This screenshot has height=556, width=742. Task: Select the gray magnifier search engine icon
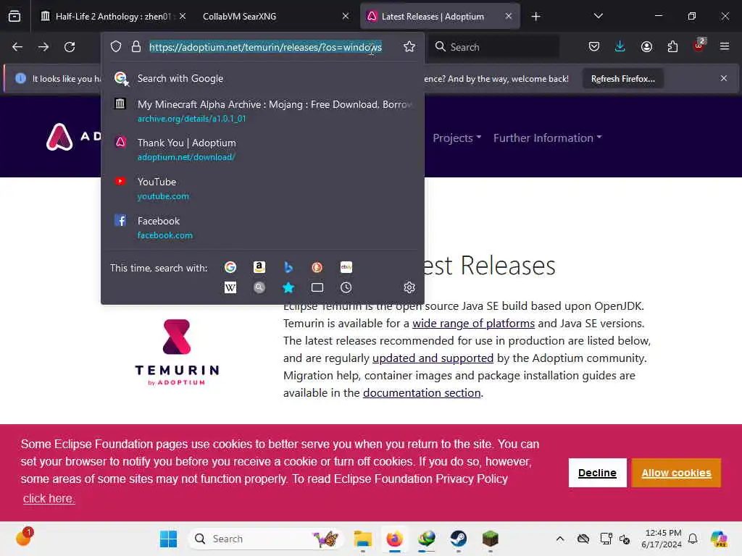pos(259,287)
